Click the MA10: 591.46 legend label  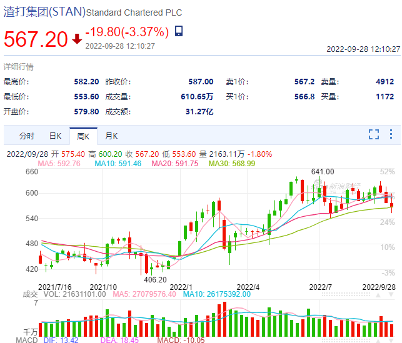click(x=118, y=164)
